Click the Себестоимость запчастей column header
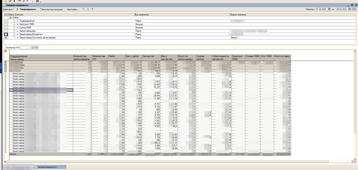Image resolution: width=358 pixels, height=170 pixels. [x=222, y=58]
